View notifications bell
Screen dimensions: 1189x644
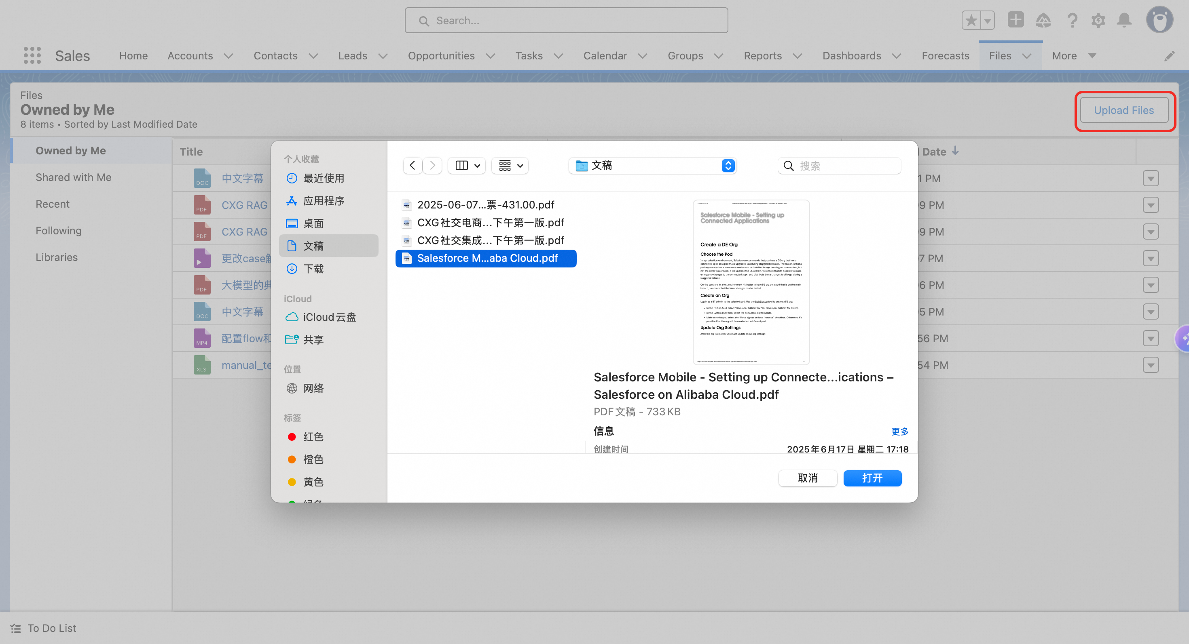(x=1124, y=20)
